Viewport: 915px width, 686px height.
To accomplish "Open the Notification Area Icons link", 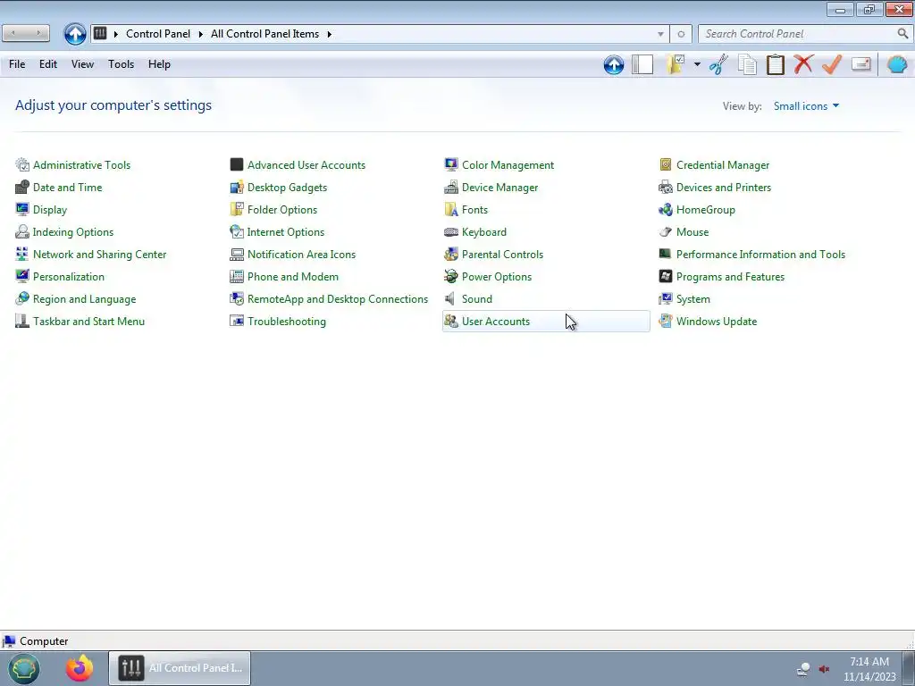I will [301, 255].
